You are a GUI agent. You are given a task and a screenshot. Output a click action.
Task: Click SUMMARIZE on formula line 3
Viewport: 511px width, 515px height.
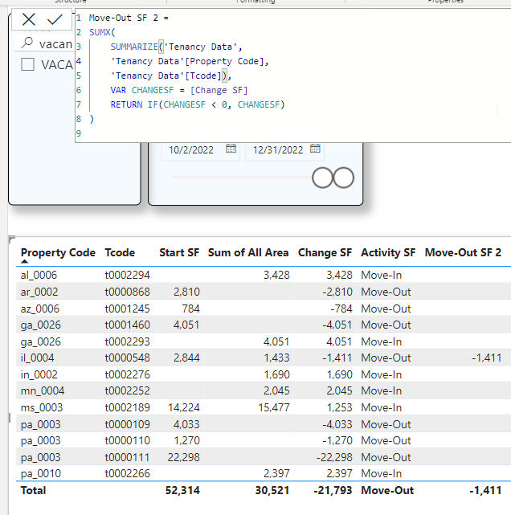[134, 47]
